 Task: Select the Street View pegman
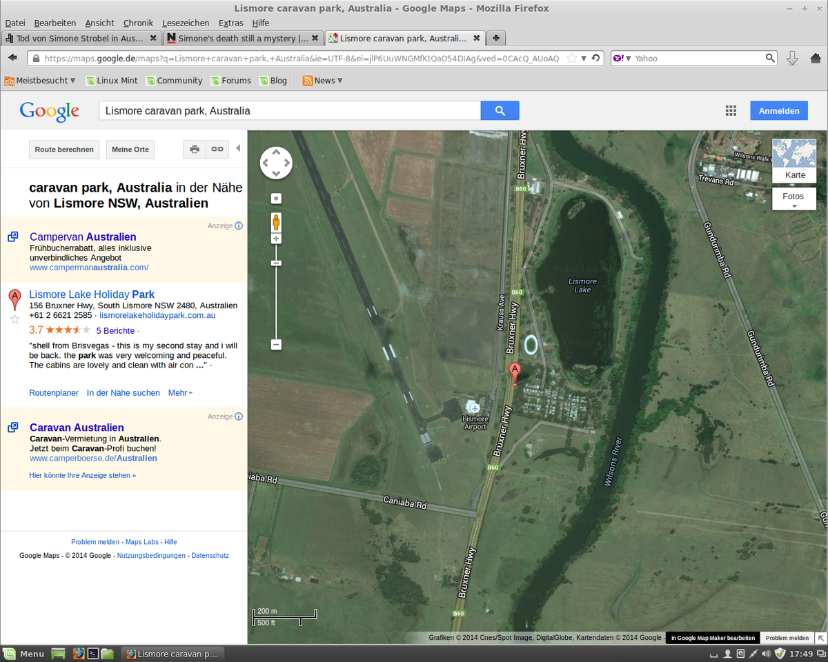276,222
